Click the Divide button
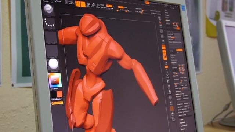235x132 pixels. coord(171,51)
